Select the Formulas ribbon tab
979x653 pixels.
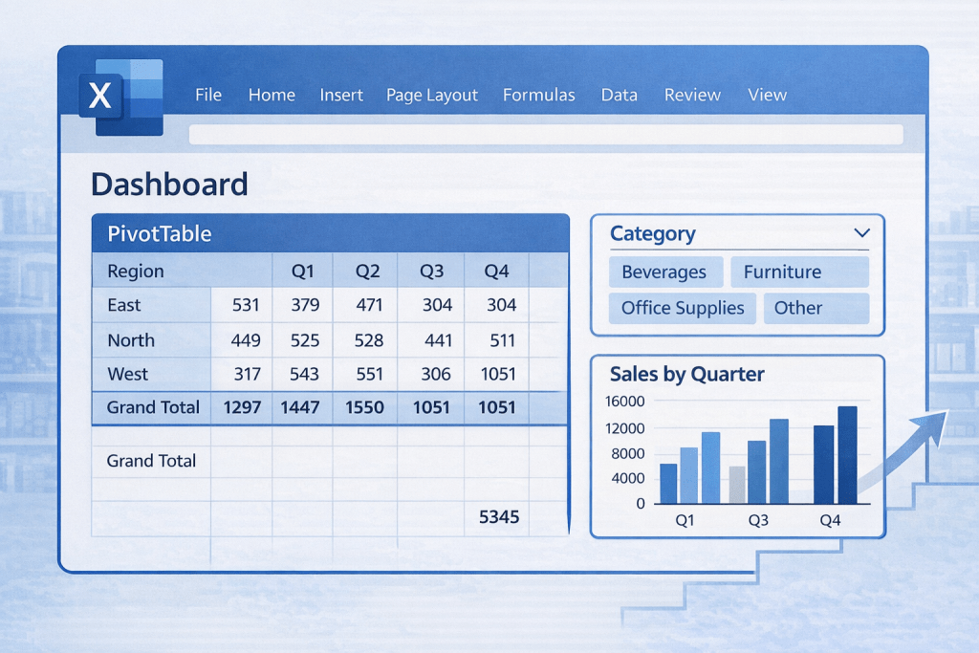(x=538, y=95)
